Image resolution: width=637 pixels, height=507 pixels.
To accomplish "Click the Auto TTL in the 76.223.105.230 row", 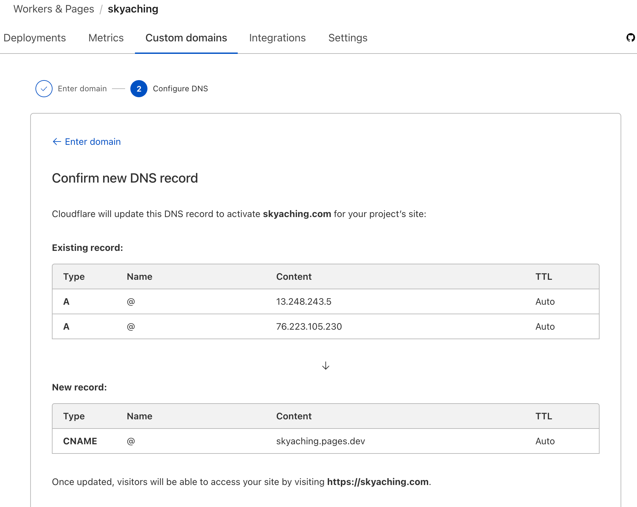I will click(x=545, y=326).
